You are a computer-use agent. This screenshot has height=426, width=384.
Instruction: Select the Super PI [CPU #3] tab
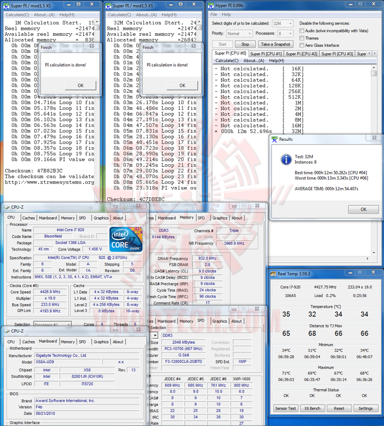click(337, 54)
